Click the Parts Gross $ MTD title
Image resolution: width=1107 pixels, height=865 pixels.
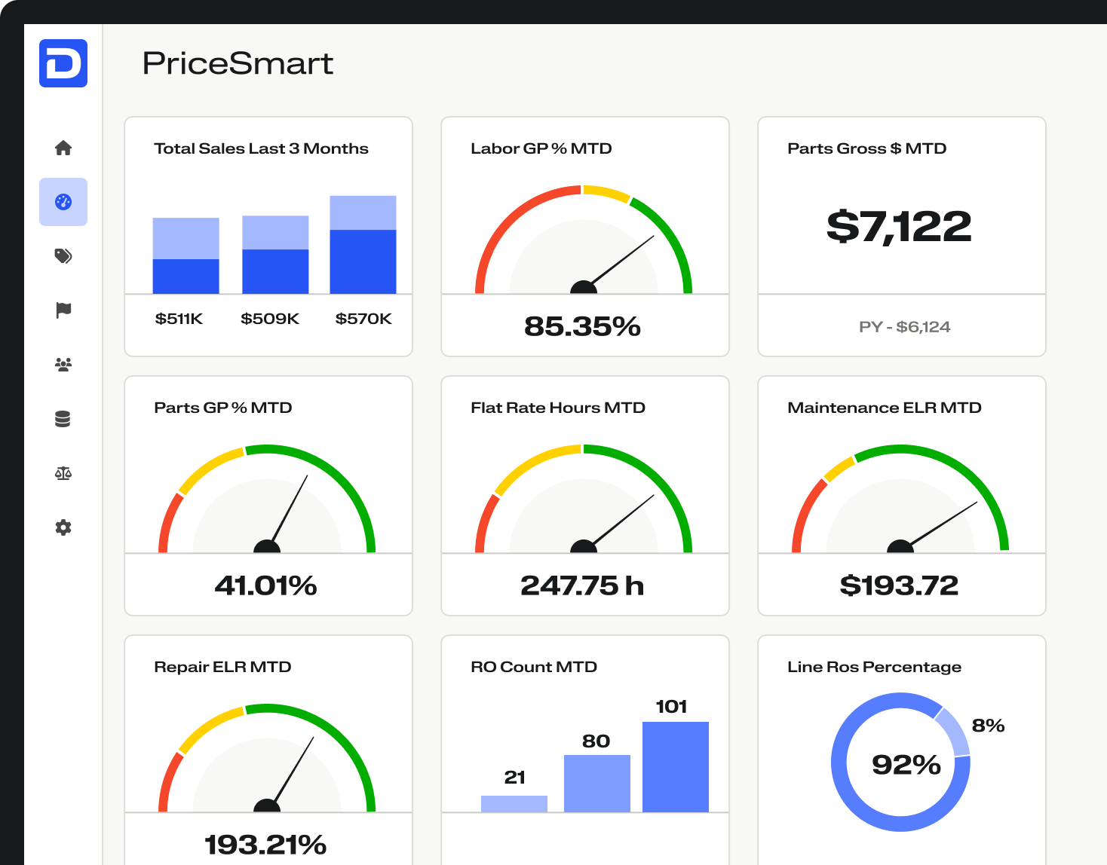click(867, 148)
